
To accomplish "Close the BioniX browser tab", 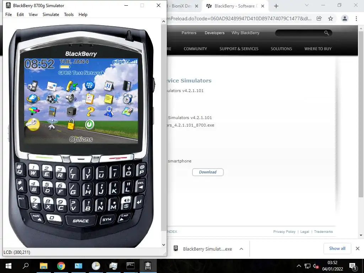I will click(x=196, y=6).
